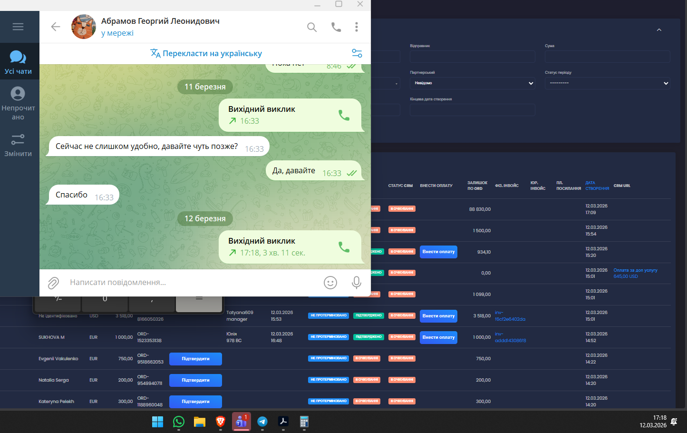687x433 pixels.
Task: Minimize the Telegram window
Action: [317, 4]
